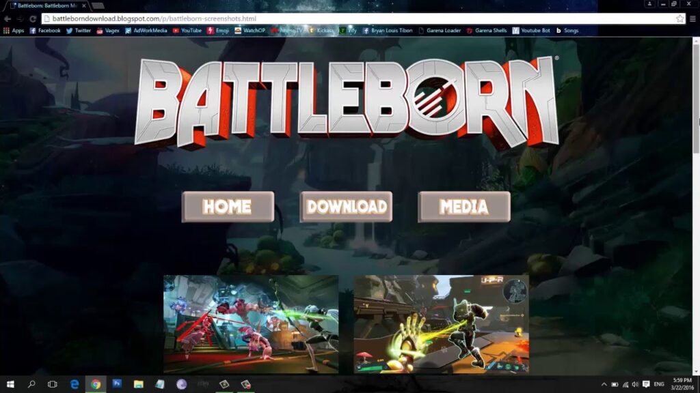Click the scrollbar down arrow
Image resolution: width=700 pixels, height=393 pixels.
pyautogui.click(x=696, y=371)
